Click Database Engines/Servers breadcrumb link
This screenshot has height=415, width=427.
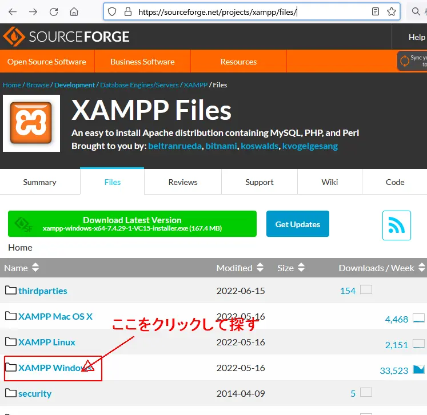(139, 85)
